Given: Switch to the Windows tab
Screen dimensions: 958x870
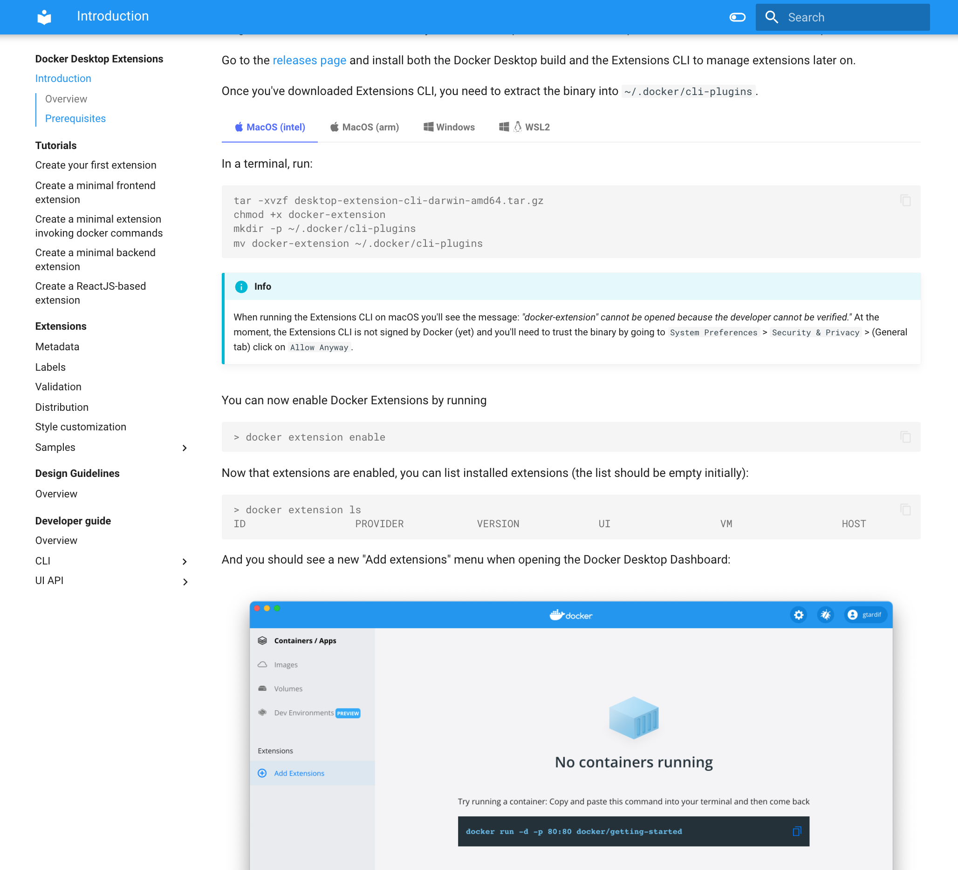Looking at the screenshot, I should pyautogui.click(x=449, y=127).
